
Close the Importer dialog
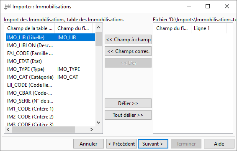click(x=227, y=6)
